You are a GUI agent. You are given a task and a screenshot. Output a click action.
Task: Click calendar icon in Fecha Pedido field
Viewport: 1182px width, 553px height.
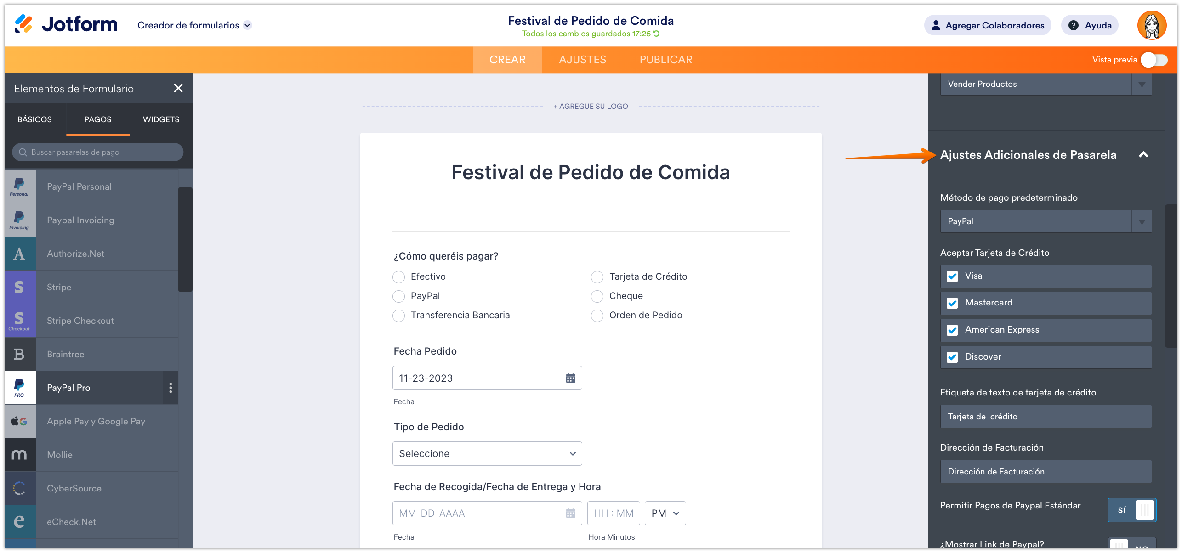570,378
